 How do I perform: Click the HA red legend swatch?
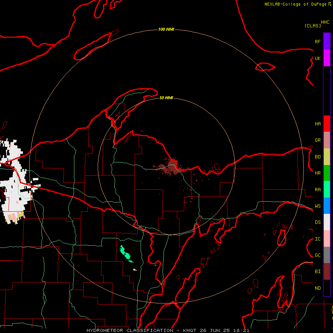[x=327, y=124]
